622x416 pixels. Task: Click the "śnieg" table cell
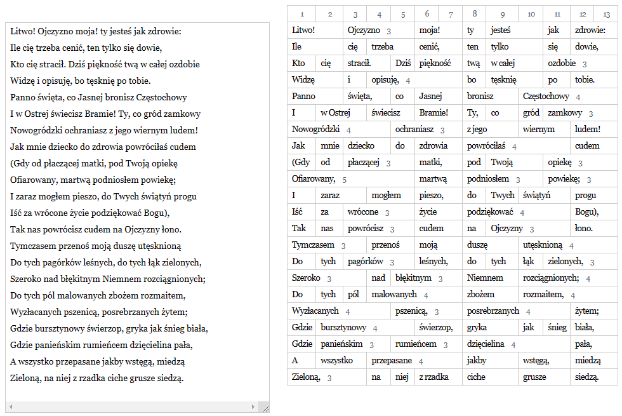point(557,328)
